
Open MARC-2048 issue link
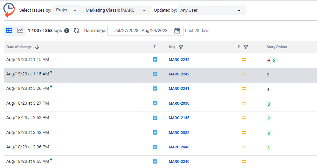click(179, 147)
